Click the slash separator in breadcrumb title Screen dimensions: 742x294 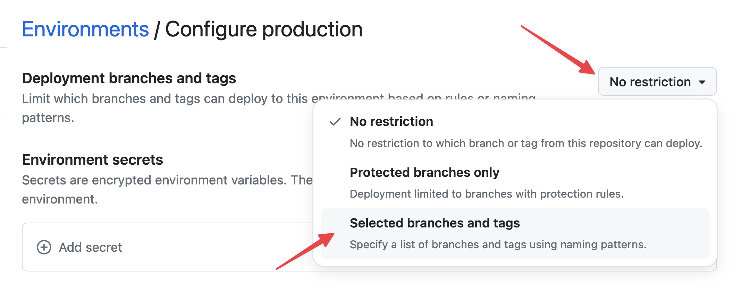pyautogui.click(x=157, y=30)
